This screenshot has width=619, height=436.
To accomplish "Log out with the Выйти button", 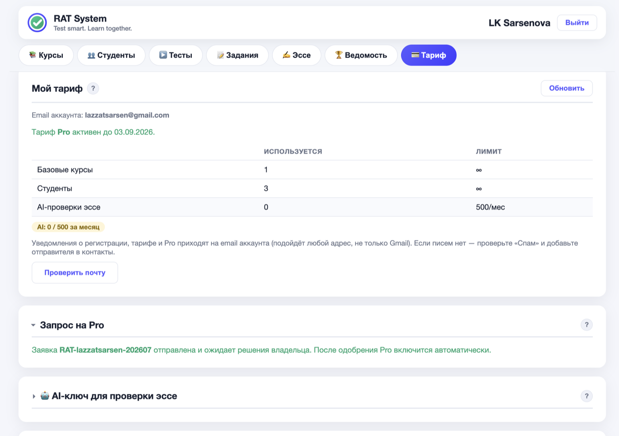I will pyautogui.click(x=577, y=23).
